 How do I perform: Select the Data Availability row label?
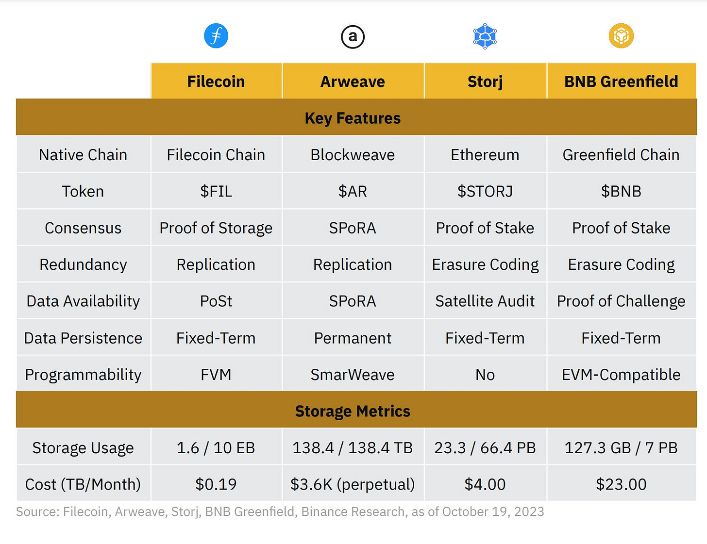[84, 301]
